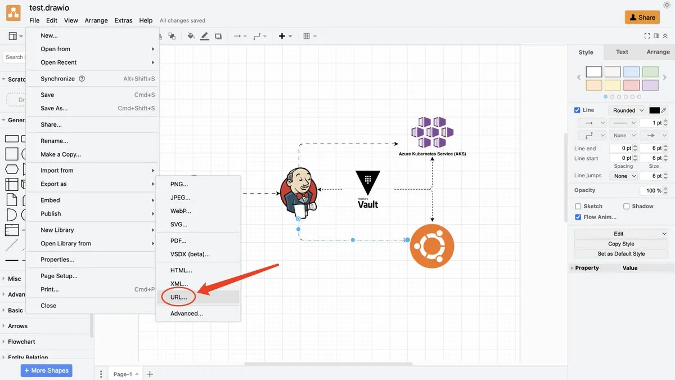Toggle the format panel icon
Screen dimensions: 675x380
point(656,36)
